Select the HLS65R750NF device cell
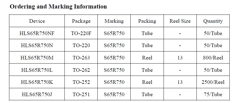Screen dimensions: 236x103 [x=37, y=33]
